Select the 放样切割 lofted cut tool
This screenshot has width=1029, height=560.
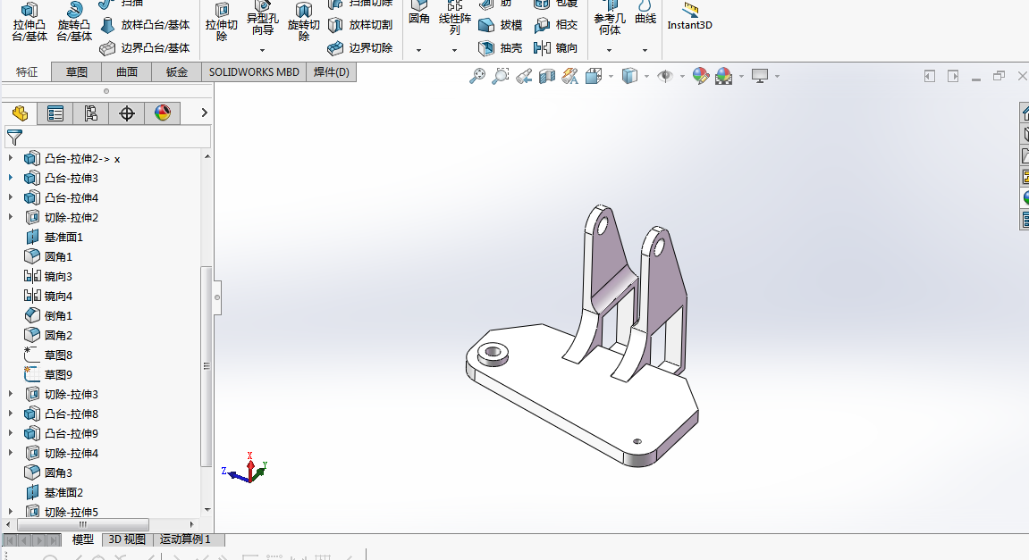pyautogui.click(x=360, y=25)
